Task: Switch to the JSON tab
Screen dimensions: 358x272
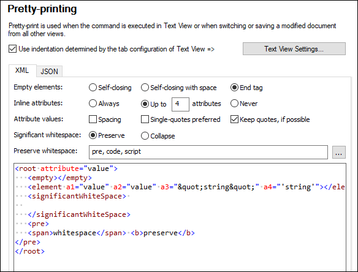Action: (49, 72)
